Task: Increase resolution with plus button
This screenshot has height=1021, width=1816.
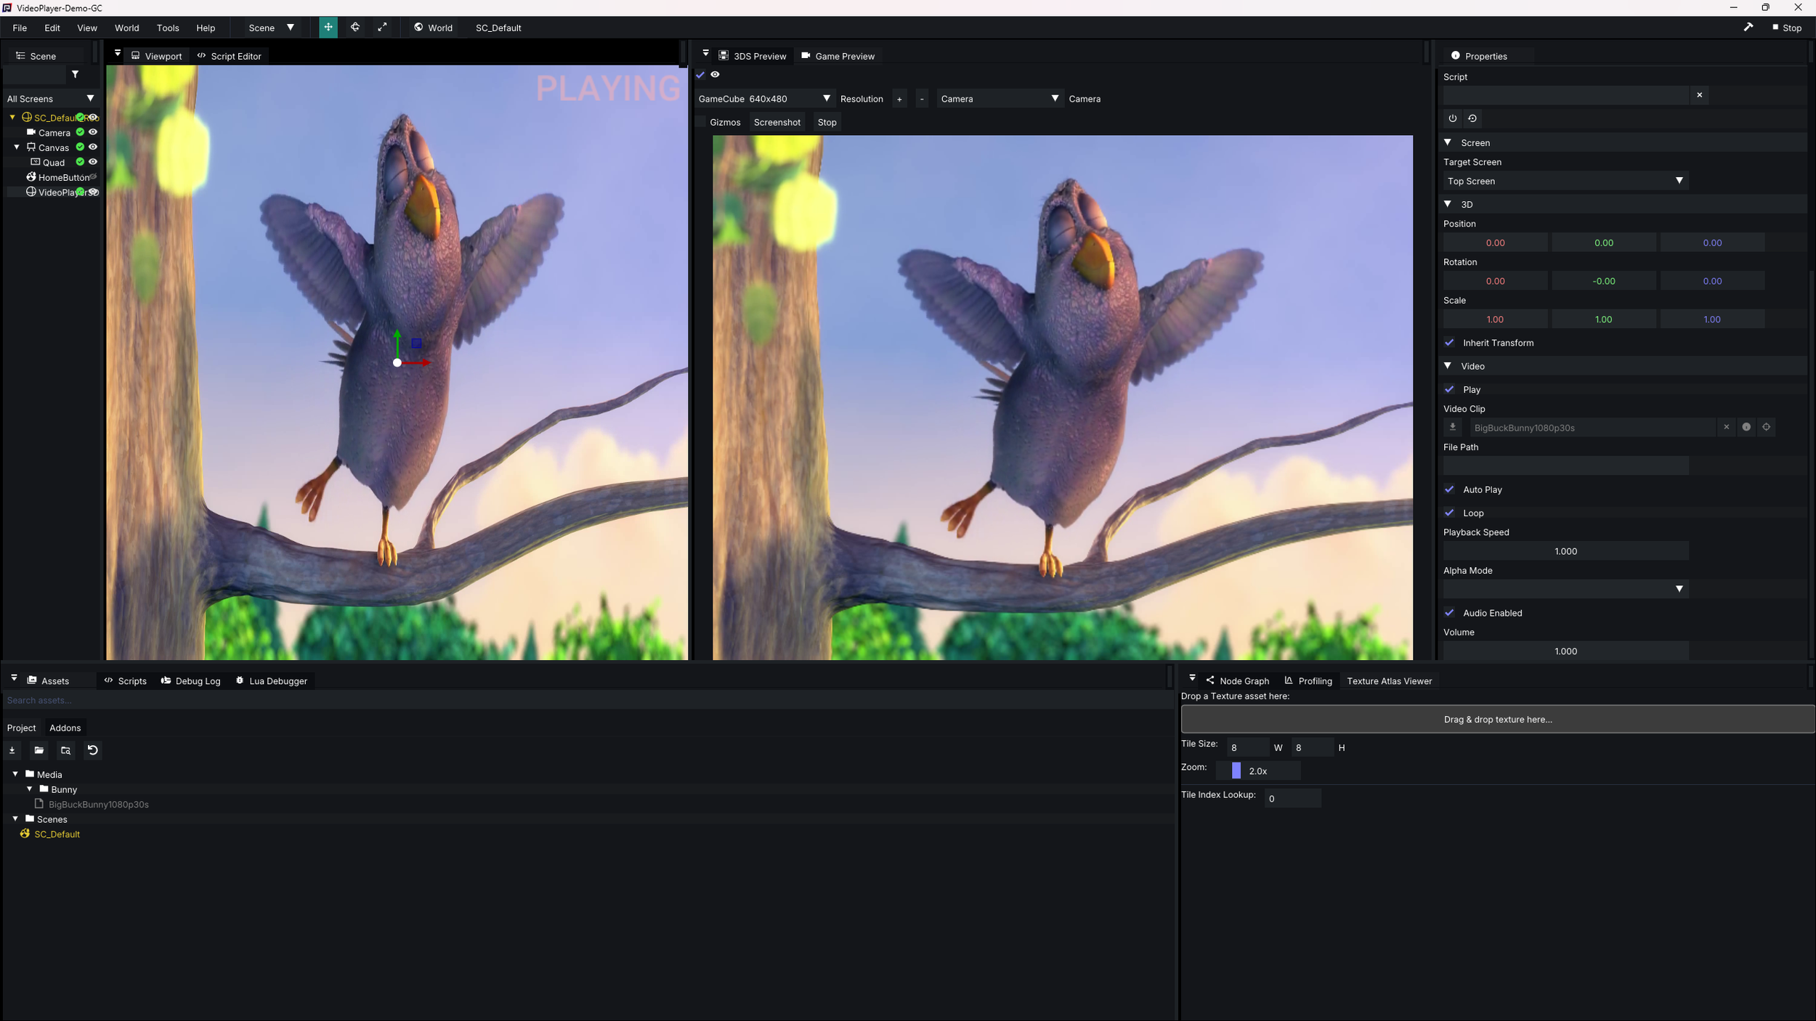Action: coord(899,99)
